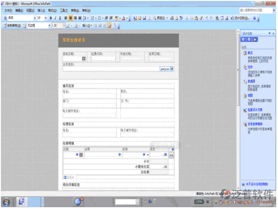Toggle bold formatting in the toolbar
The width and height of the screenshot is (278, 209).
coord(50,18)
